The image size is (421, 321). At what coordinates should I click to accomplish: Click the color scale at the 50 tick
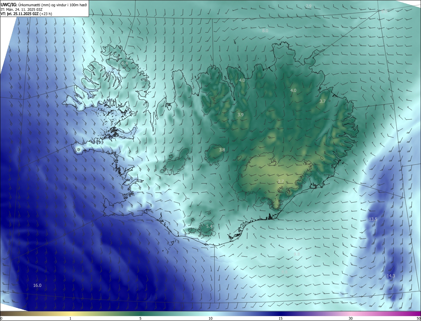click(x=418, y=318)
